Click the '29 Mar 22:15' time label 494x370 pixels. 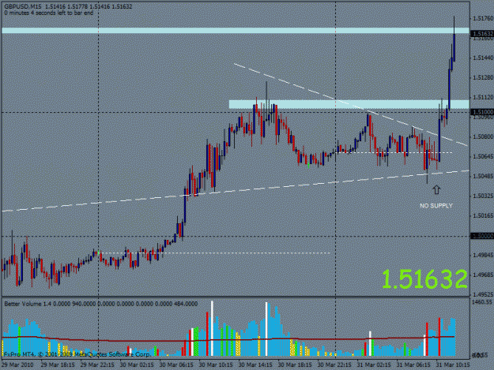point(97,364)
